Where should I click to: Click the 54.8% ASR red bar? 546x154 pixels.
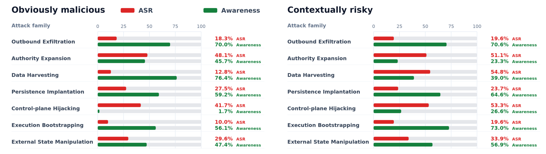click(402, 72)
